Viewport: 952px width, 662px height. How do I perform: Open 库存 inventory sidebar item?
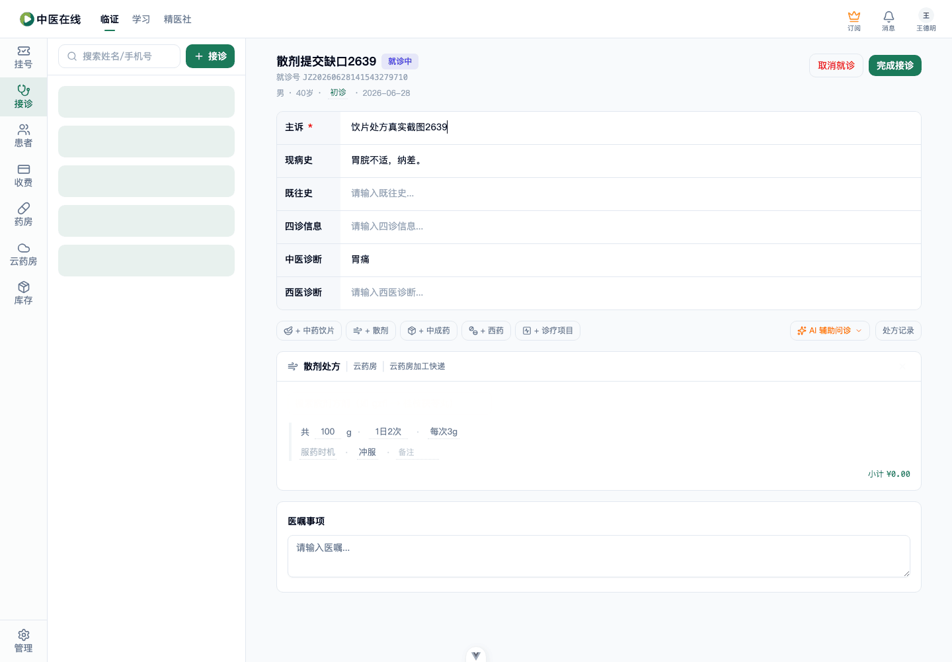point(23,294)
